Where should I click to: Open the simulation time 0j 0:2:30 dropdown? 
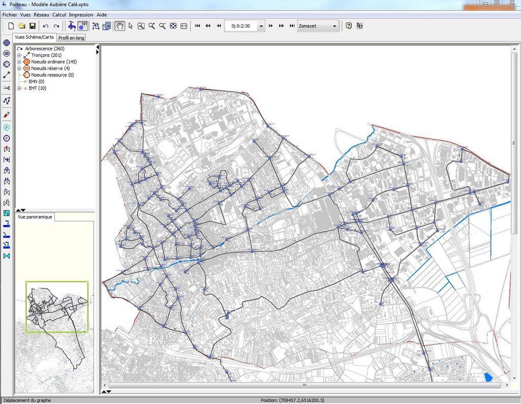[261, 26]
